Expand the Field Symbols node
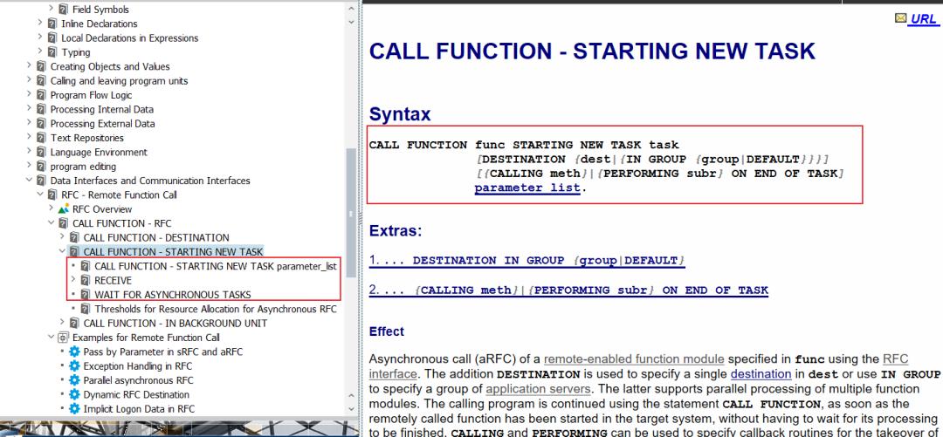Screen dimensions: 943x437 click(x=52, y=10)
